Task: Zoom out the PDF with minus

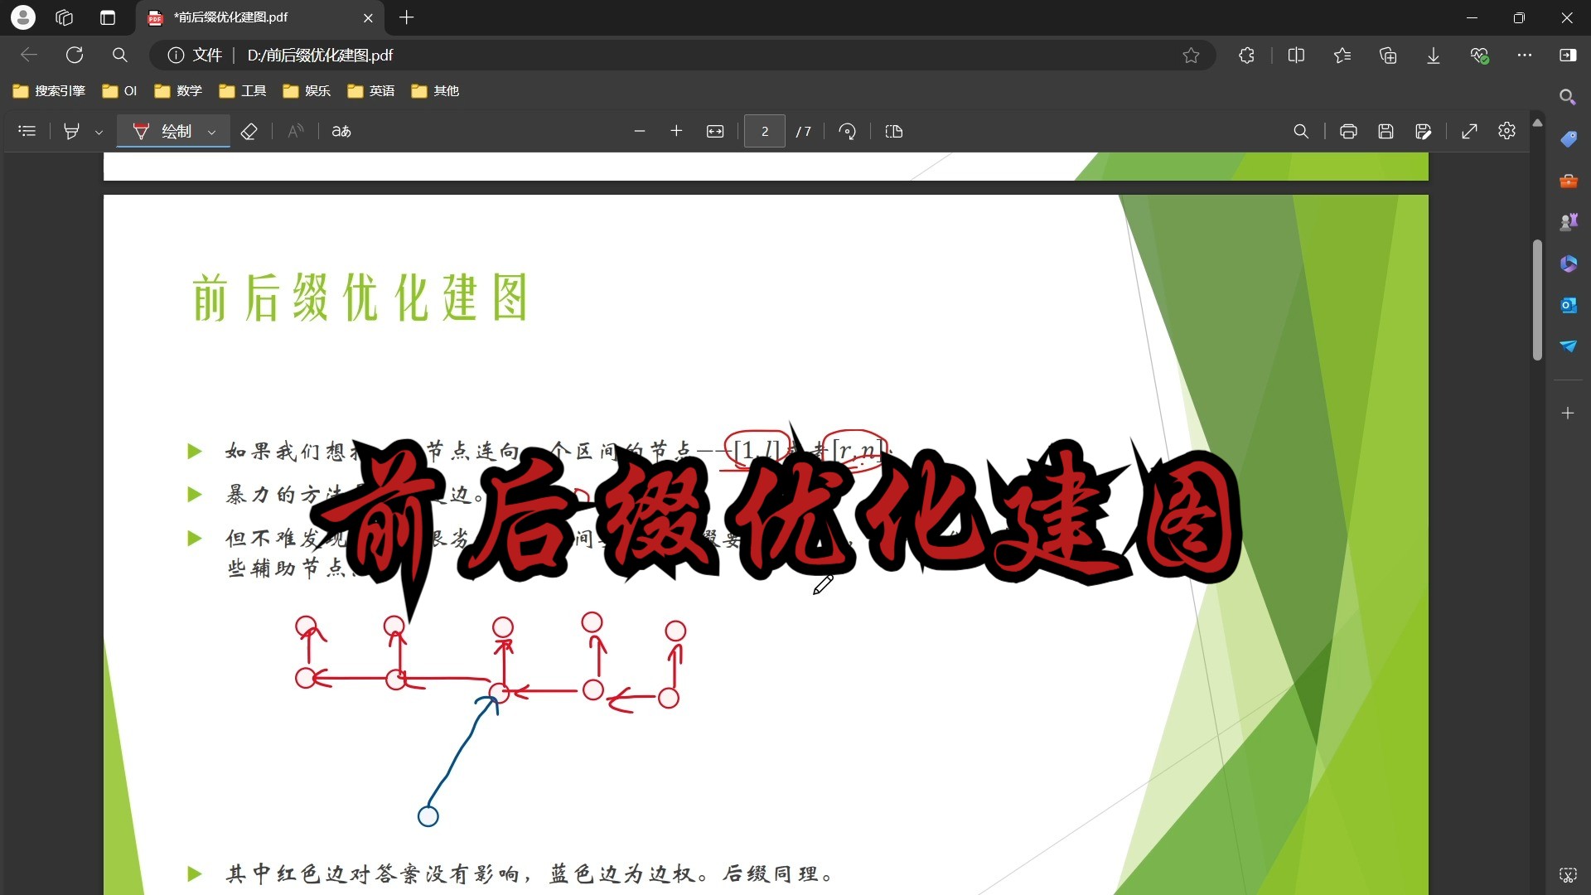Action: click(x=639, y=131)
